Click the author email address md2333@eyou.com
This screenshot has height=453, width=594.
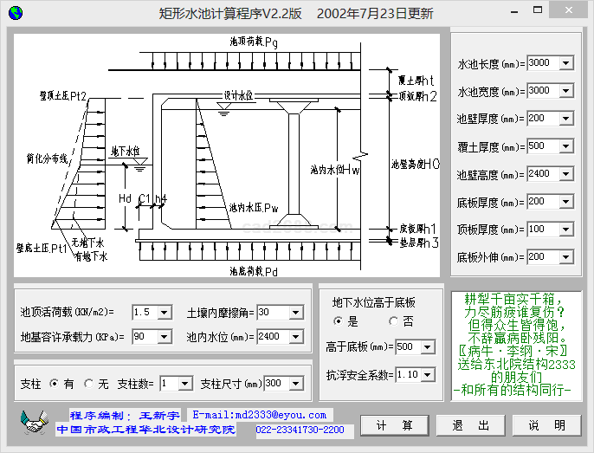(260, 416)
